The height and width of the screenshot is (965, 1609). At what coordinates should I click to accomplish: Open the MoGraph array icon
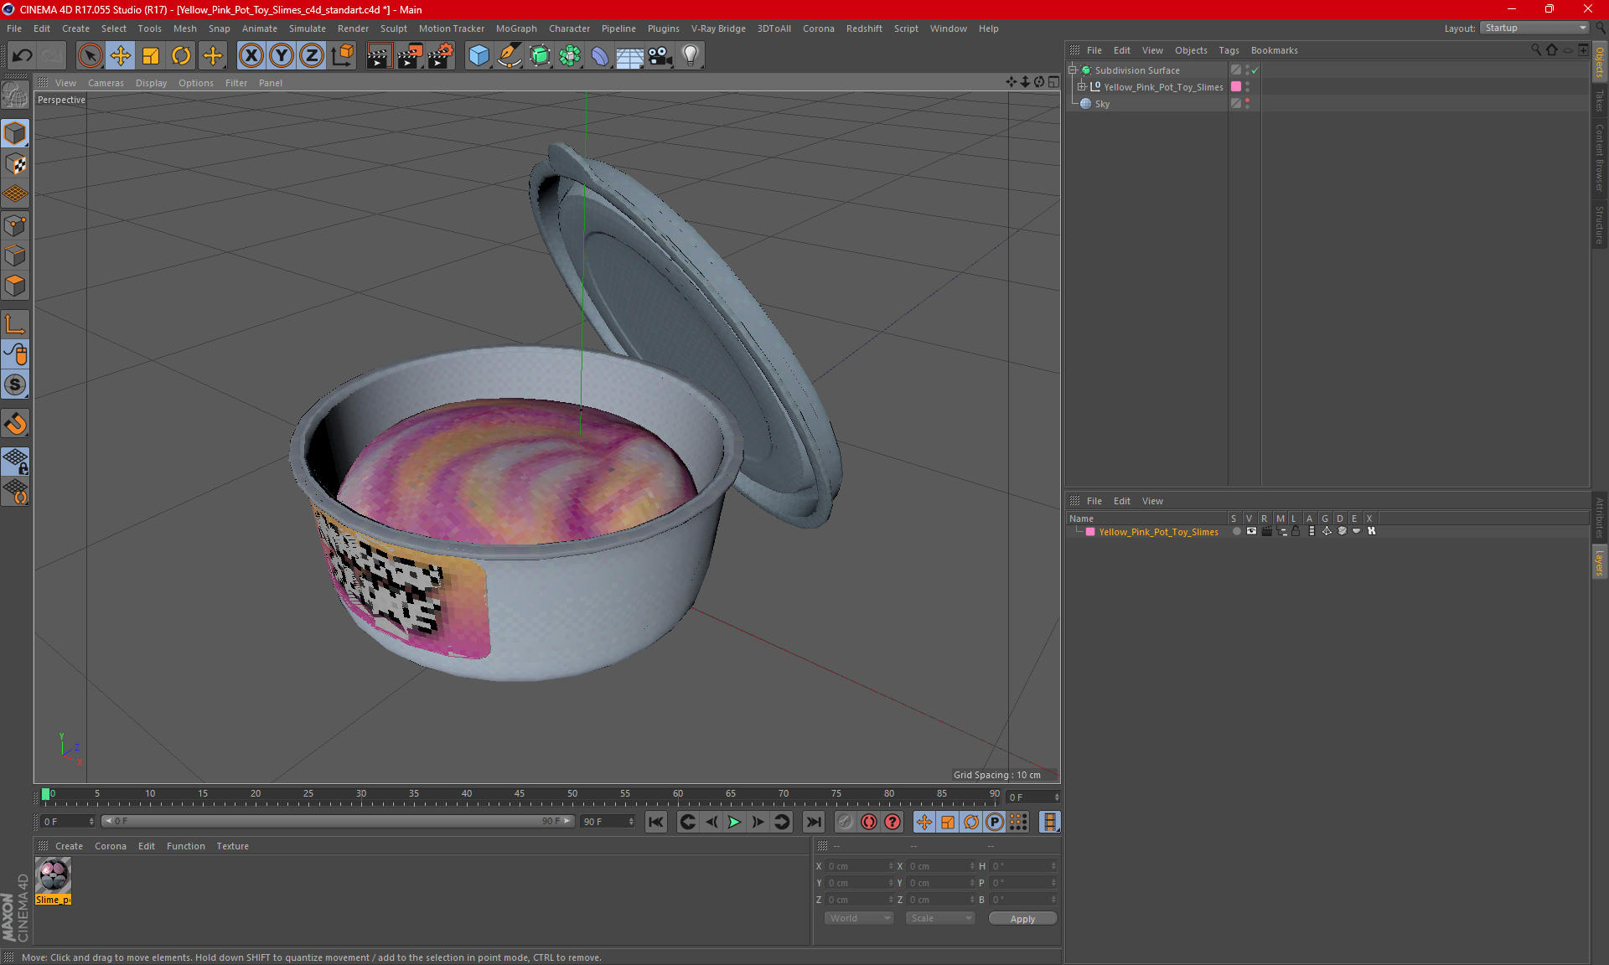point(570,56)
